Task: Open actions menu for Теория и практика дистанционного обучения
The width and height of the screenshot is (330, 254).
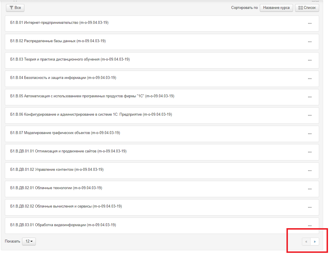Action: [x=310, y=60]
